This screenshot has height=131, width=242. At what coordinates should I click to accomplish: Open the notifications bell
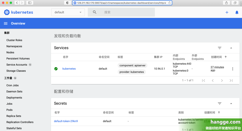coord(237,12)
